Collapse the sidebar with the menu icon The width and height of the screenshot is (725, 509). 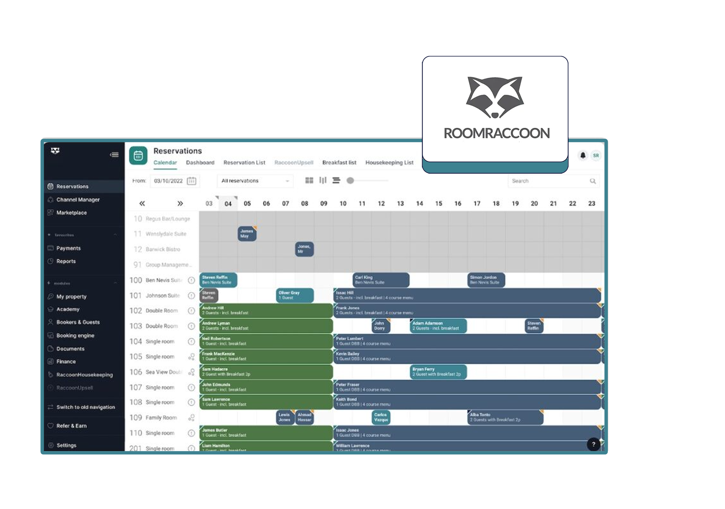tap(114, 155)
